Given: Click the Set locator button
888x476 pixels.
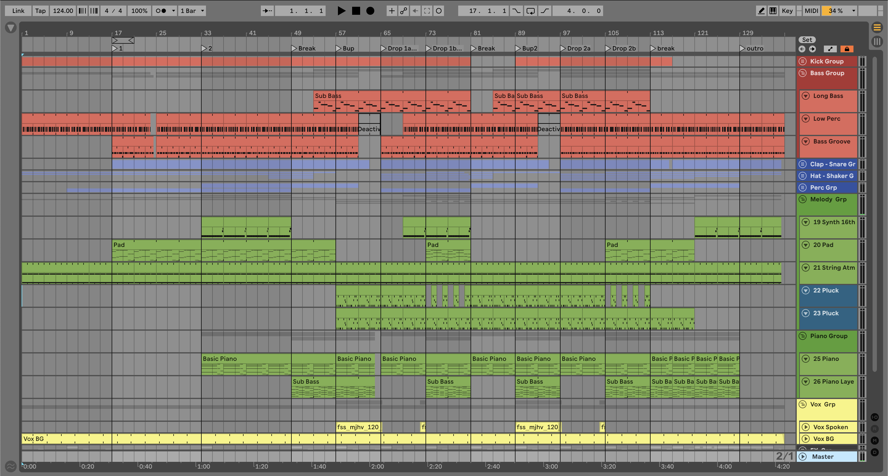Looking at the screenshot, I should (x=807, y=40).
